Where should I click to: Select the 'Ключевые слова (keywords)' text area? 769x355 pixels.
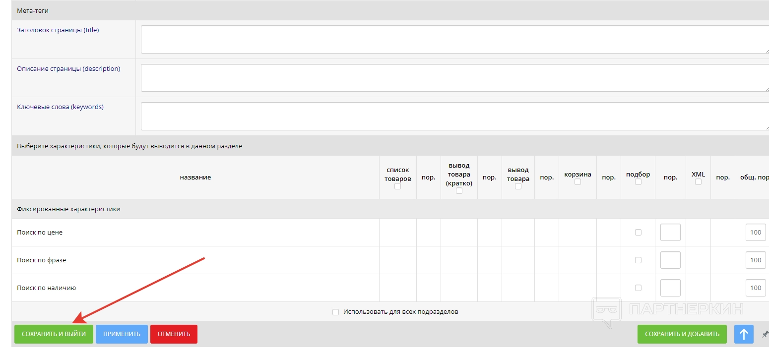click(x=454, y=116)
